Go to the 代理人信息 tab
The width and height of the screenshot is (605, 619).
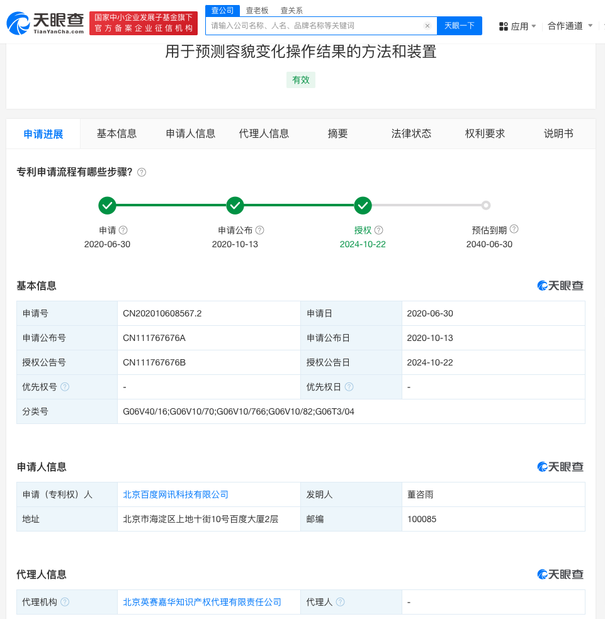264,133
